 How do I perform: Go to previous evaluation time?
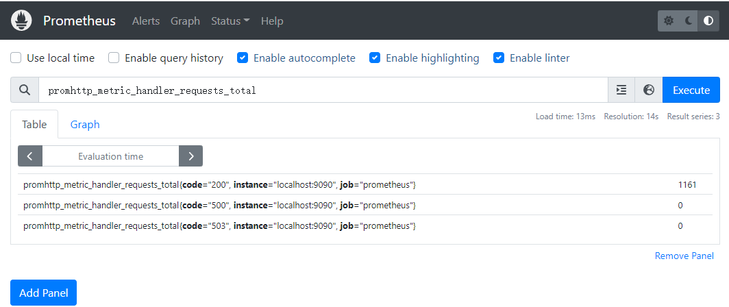coord(30,156)
